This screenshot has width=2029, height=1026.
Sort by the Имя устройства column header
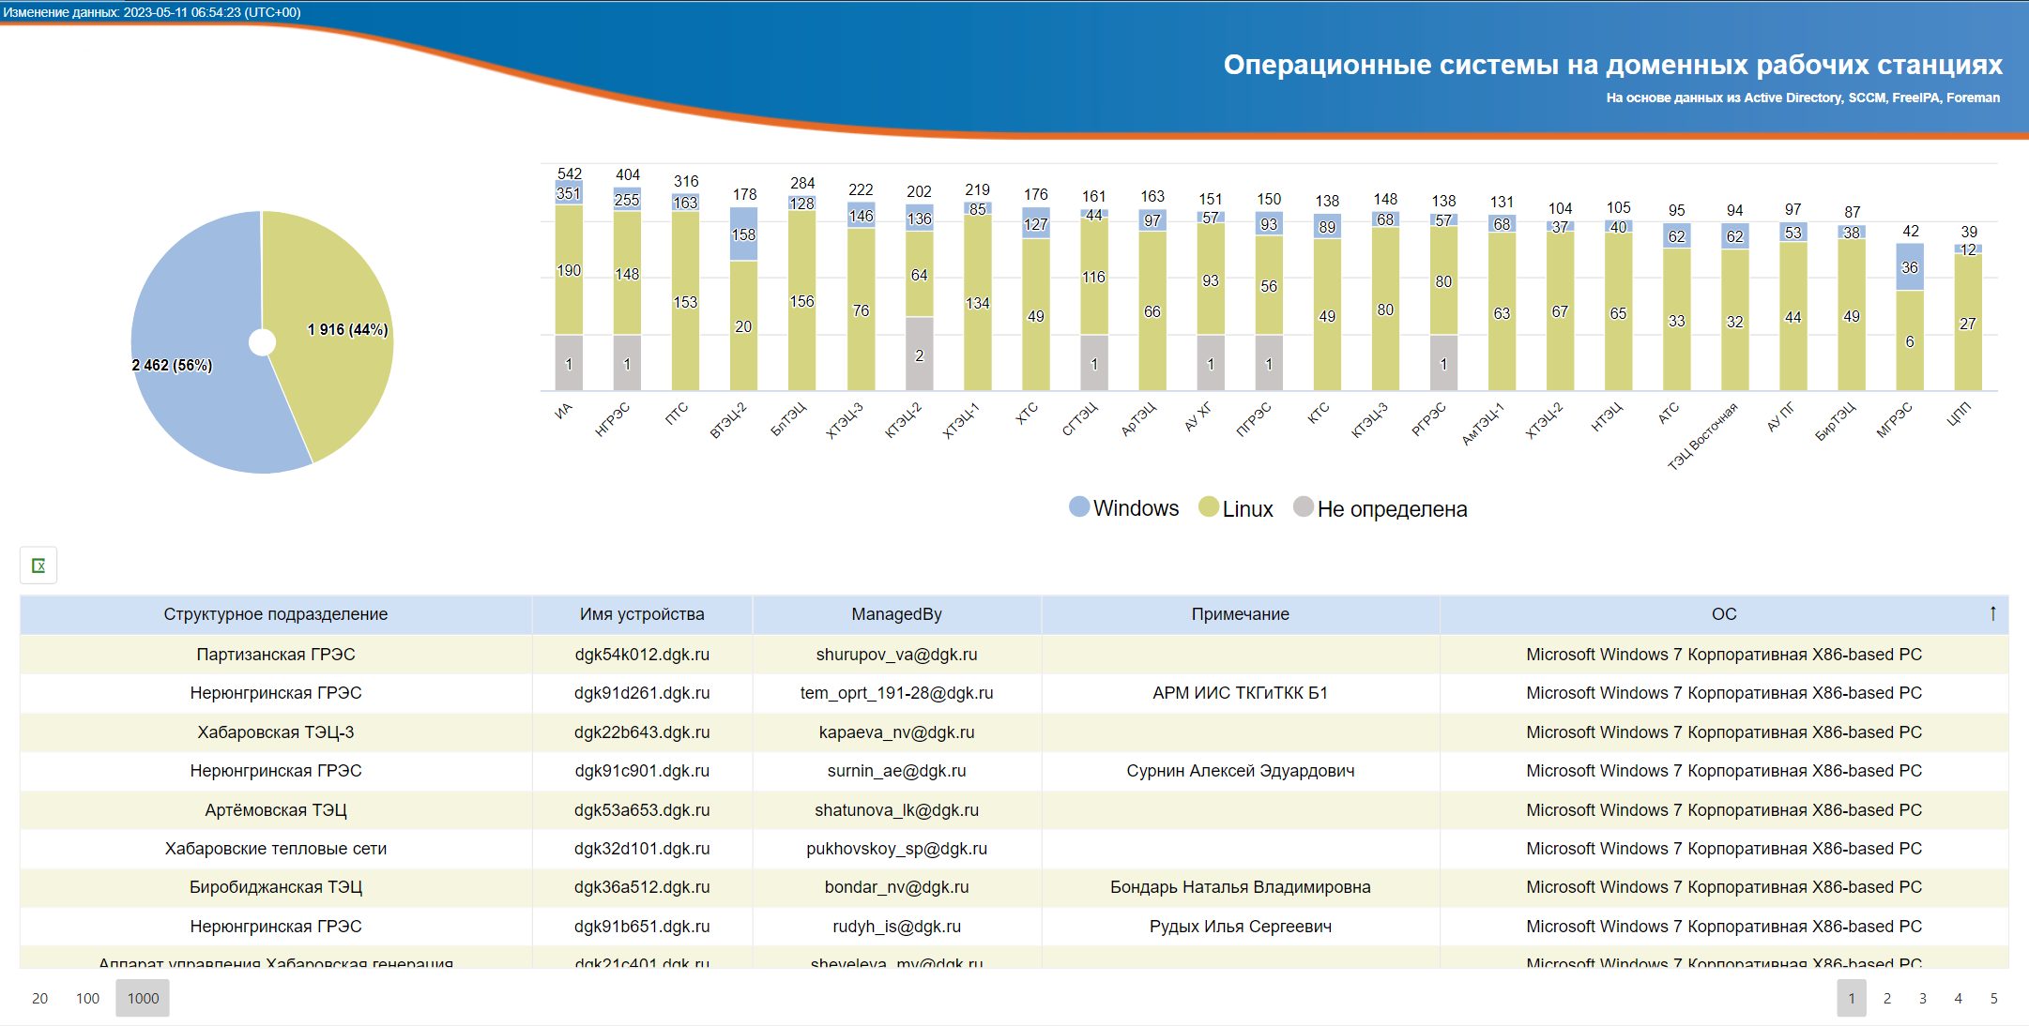(x=642, y=614)
